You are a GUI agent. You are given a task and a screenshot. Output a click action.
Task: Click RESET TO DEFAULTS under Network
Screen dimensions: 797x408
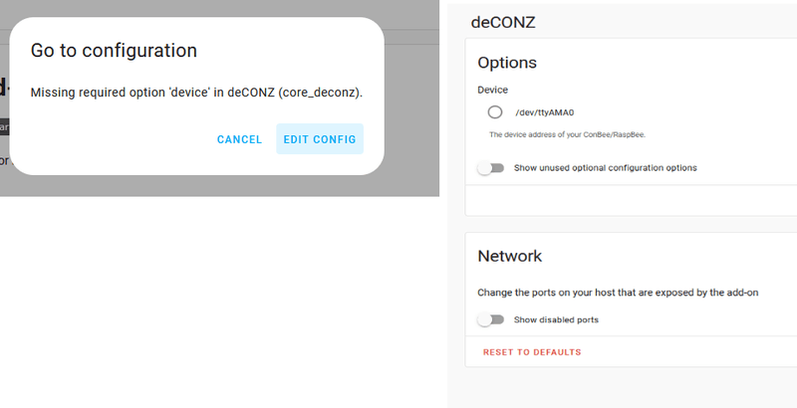coord(532,352)
